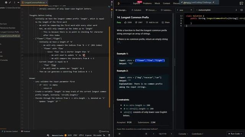245x137 pixels.
Task: Click the Run Code button
Action: pos(235,134)
